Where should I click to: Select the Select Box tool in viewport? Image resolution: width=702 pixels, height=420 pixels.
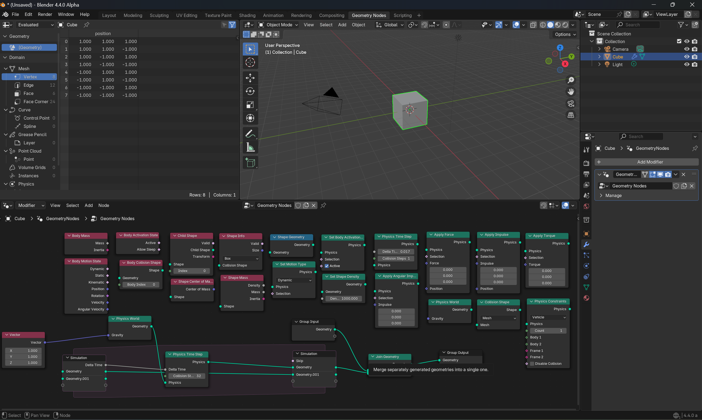coord(250,49)
